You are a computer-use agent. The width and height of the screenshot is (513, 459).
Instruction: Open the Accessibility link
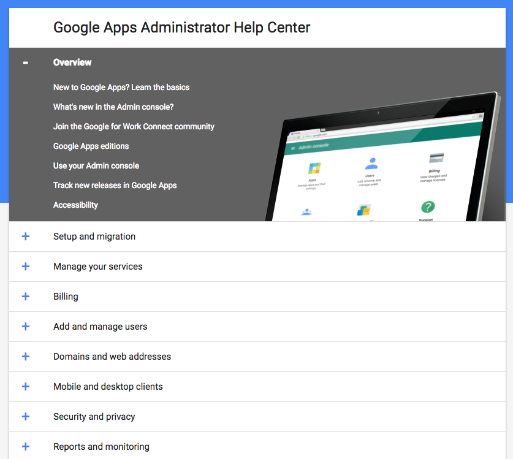(75, 205)
